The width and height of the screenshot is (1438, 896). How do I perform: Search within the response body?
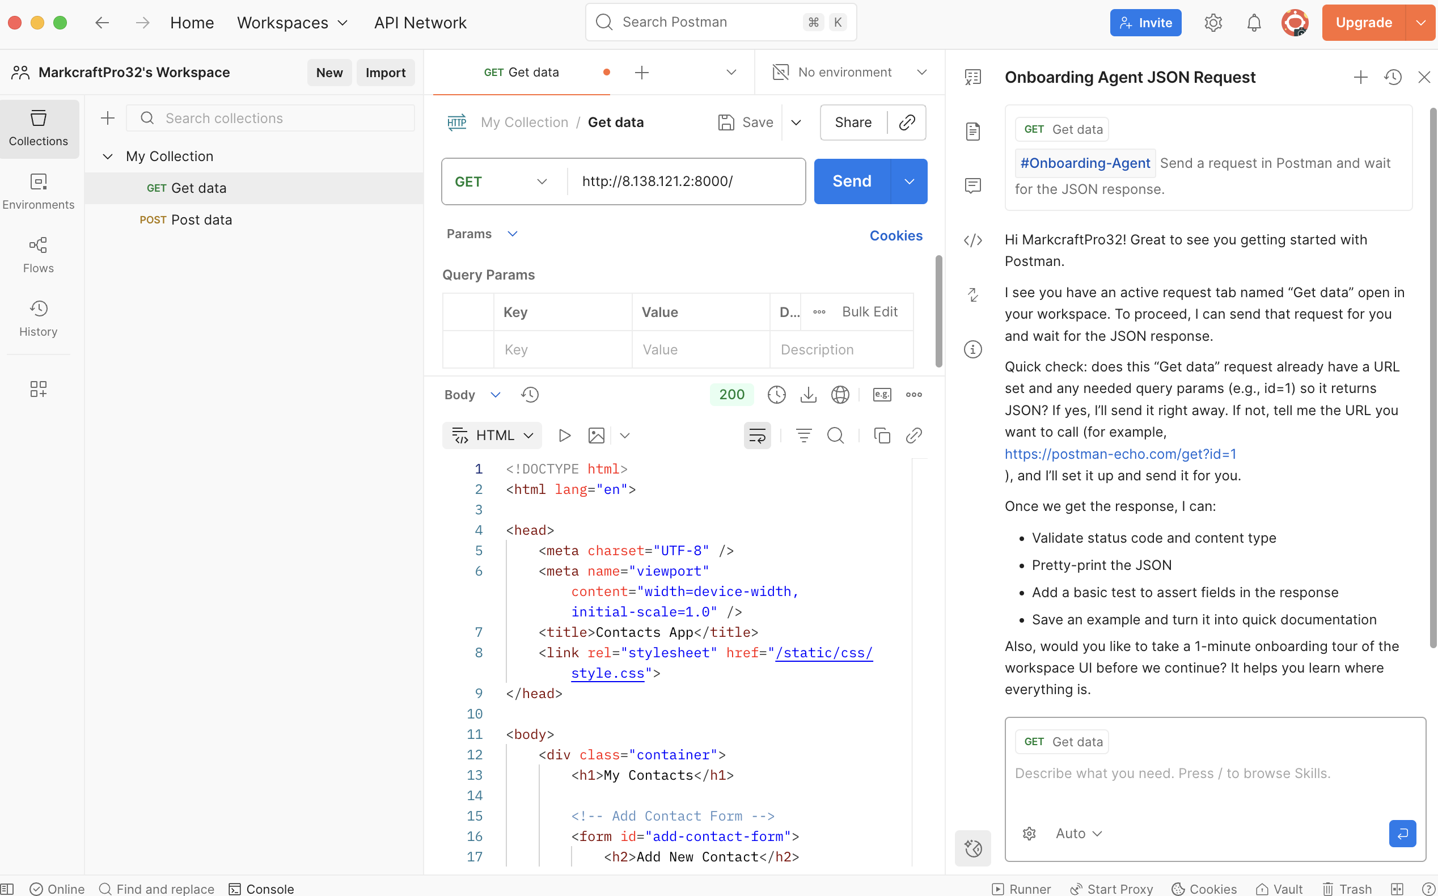[835, 436]
